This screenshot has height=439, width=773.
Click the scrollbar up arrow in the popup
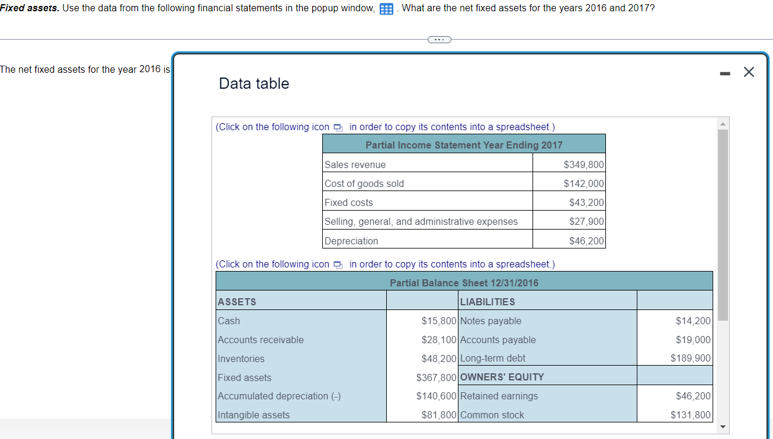[723, 123]
